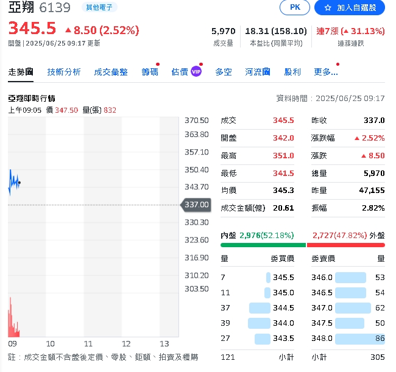
Task: Click the 最低 341.5 value
Action: (x=283, y=173)
